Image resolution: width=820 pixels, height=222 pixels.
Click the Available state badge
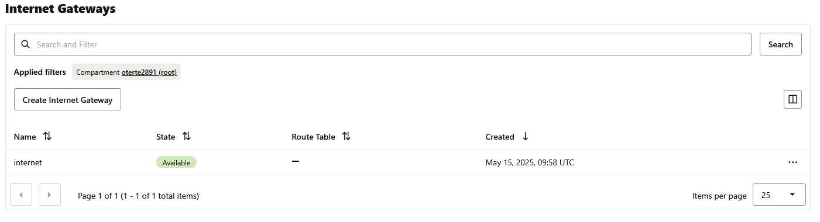[176, 162]
